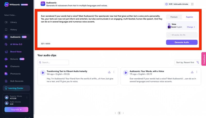Click Generate Audio
This screenshot has height=118, width=206.
182,42
